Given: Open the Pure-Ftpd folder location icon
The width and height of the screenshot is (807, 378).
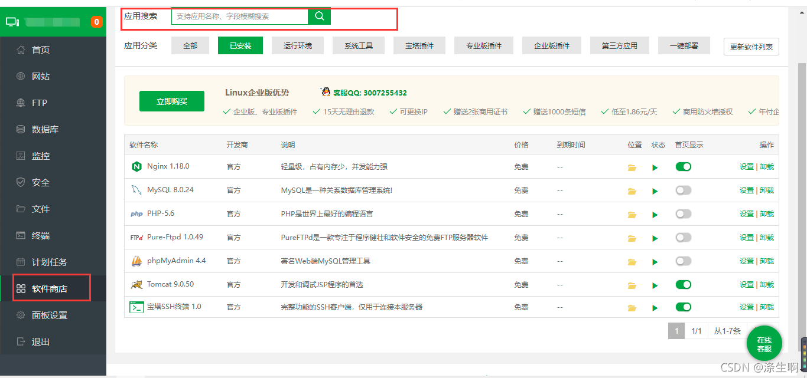Looking at the screenshot, I should coord(632,238).
